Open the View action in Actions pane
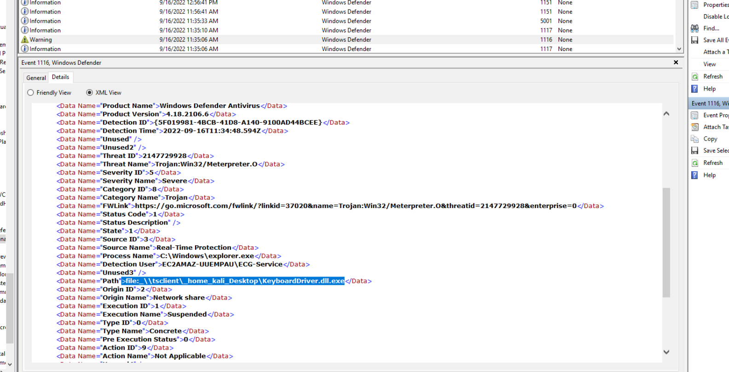The height and width of the screenshot is (372, 729). tap(709, 64)
